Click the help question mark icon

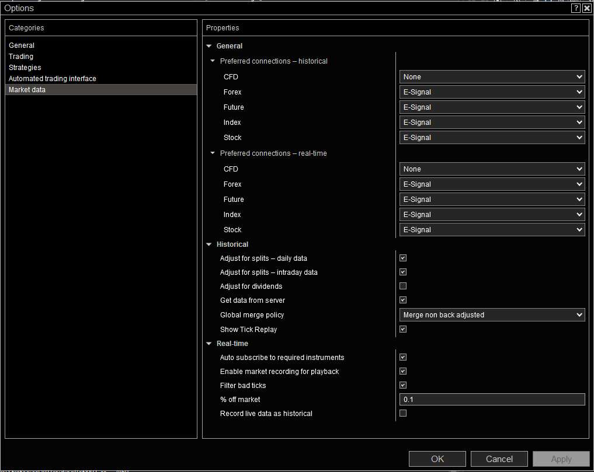(x=576, y=8)
